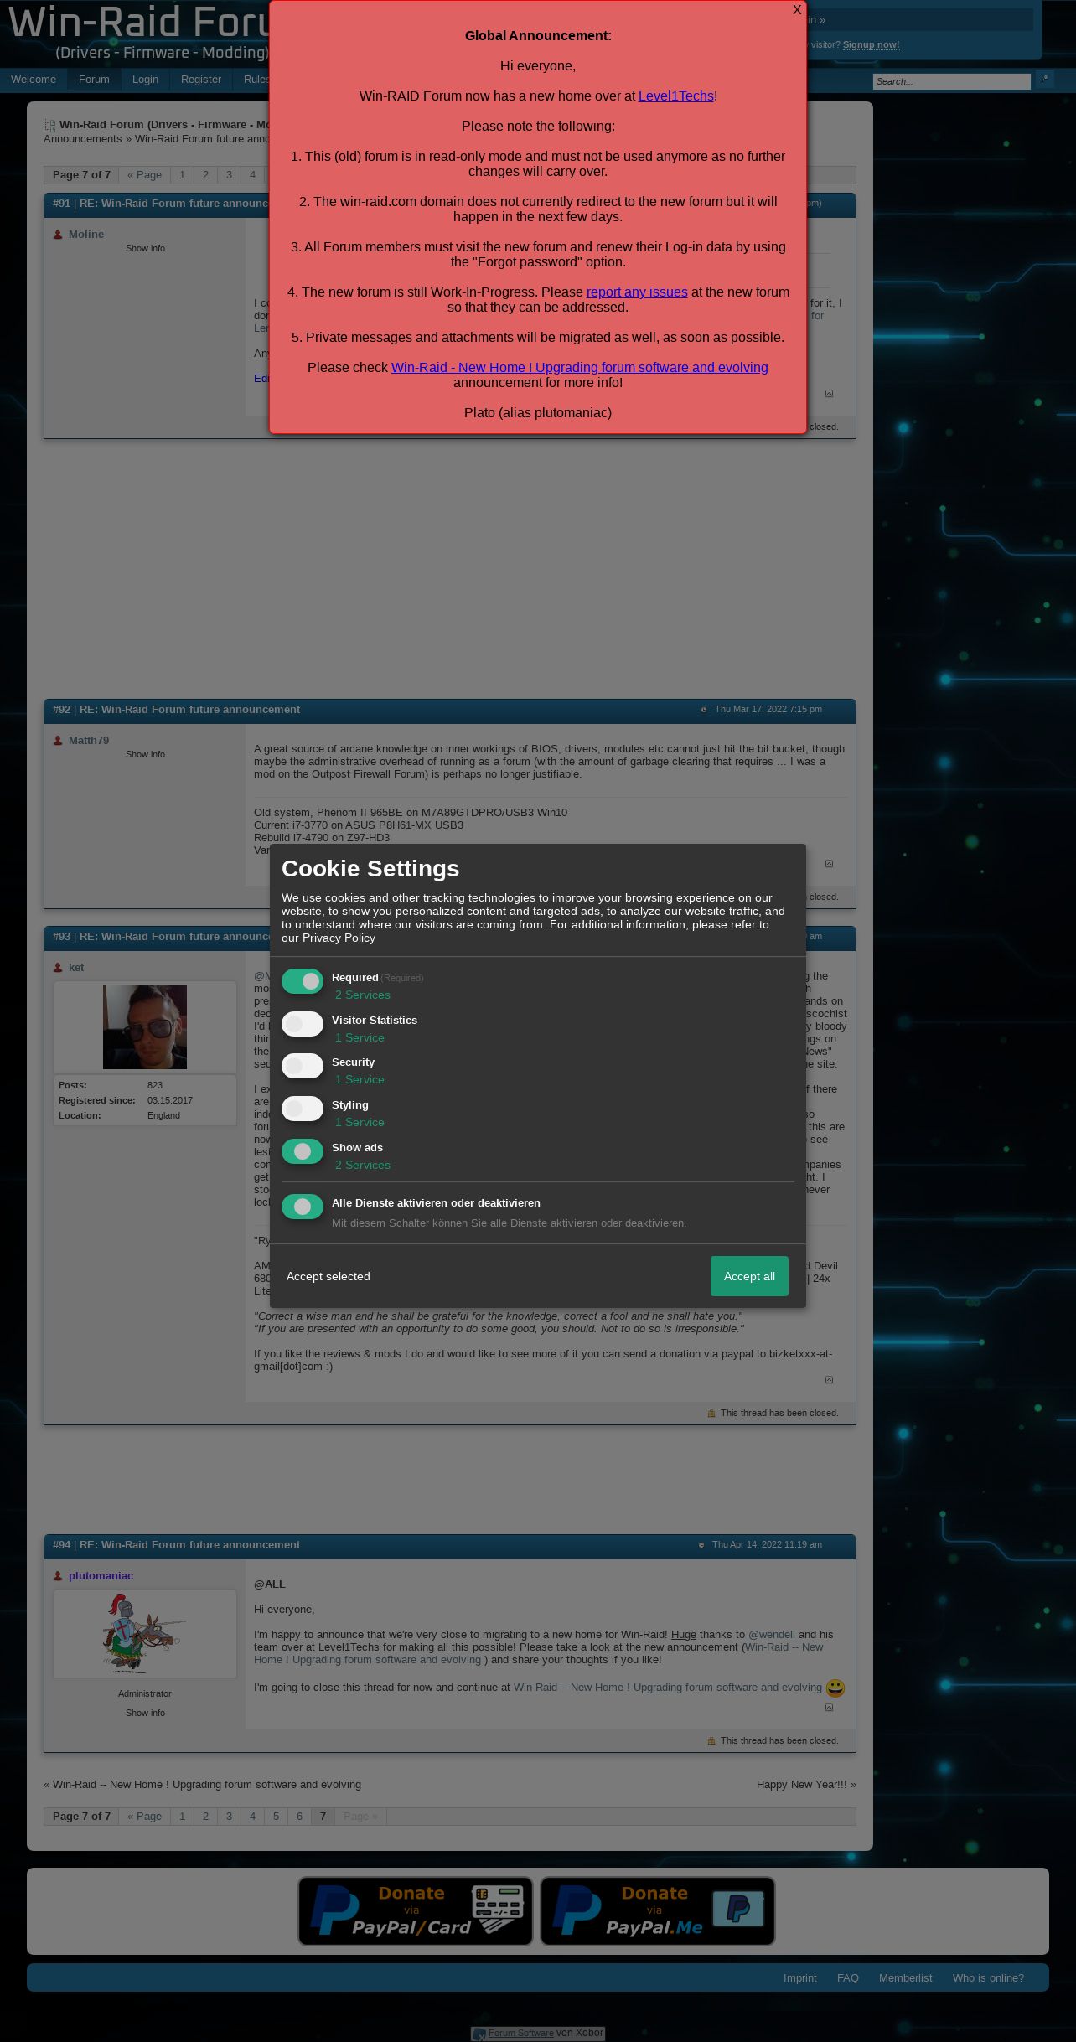Click the Matth79 user status icon
The image size is (1076, 2042).
pos(58,741)
